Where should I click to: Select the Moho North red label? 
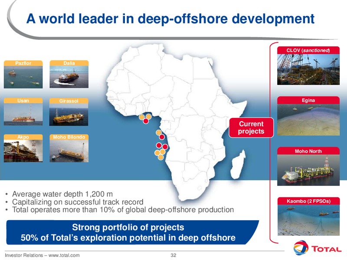tap(308, 151)
